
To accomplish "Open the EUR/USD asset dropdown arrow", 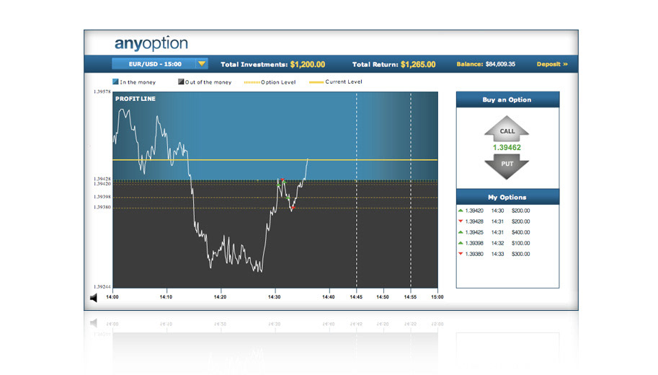I will [202, 64].
